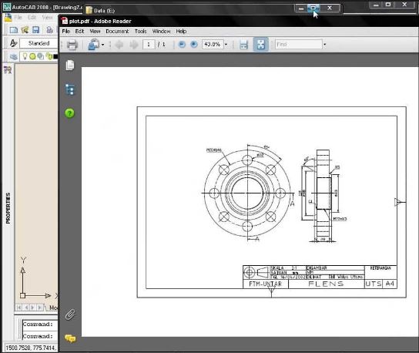419x353 pixels.
Task: Click the black layer color swatch in AutoCAD
Action: coord(55,57)
